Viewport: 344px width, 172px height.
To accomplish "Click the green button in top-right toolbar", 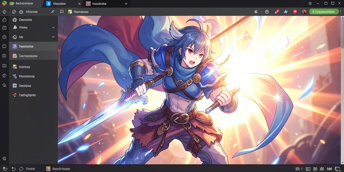I will tap(324, 12).
